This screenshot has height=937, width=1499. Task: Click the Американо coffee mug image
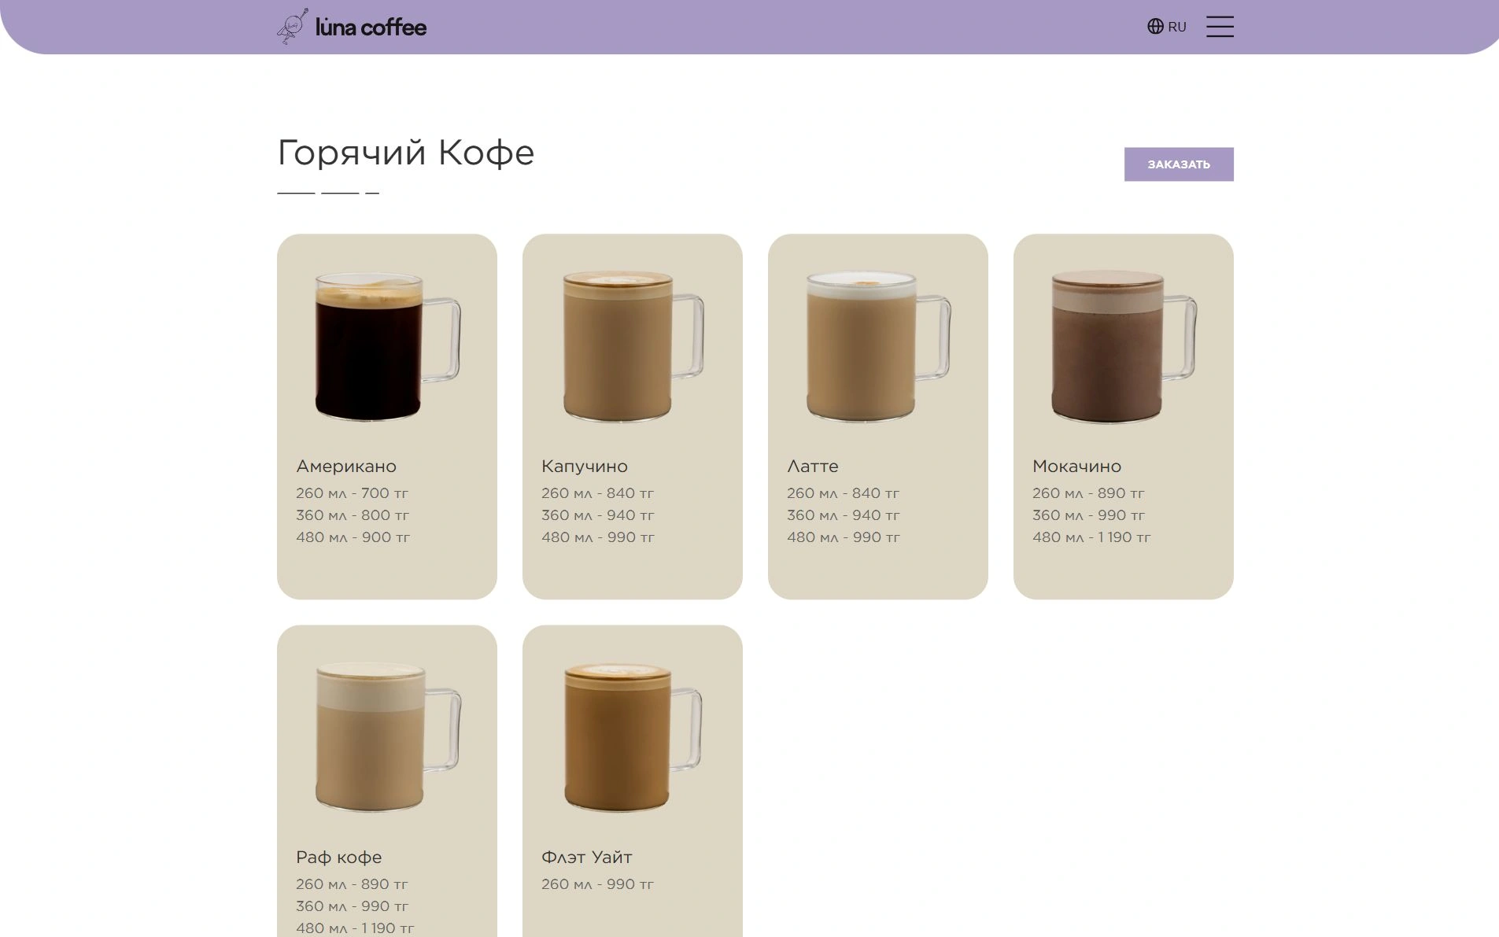tap(387, 346)
